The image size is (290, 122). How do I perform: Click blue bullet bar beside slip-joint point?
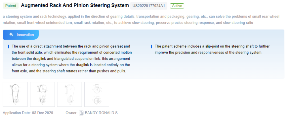coord(152,46)
